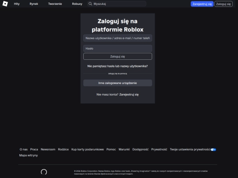Screen dimensions: 238x178
Task: Submit with the form Zaloguj się button
Action: click(118, 56)
